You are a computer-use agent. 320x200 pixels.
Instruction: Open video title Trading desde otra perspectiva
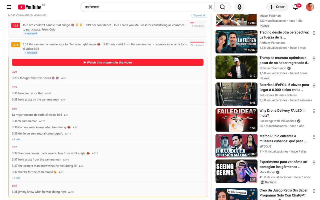tap(284, 35)
